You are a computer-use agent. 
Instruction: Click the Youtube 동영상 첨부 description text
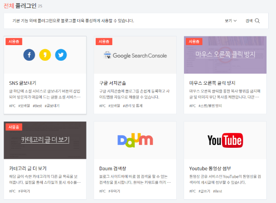(x=225, y=180)
